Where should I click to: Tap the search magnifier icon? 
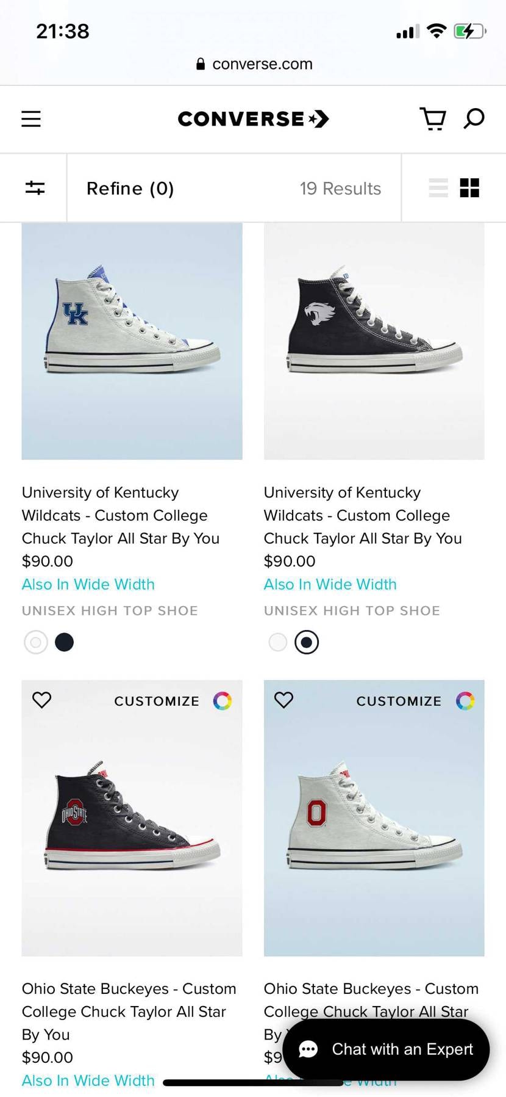(x=474, y=118)
